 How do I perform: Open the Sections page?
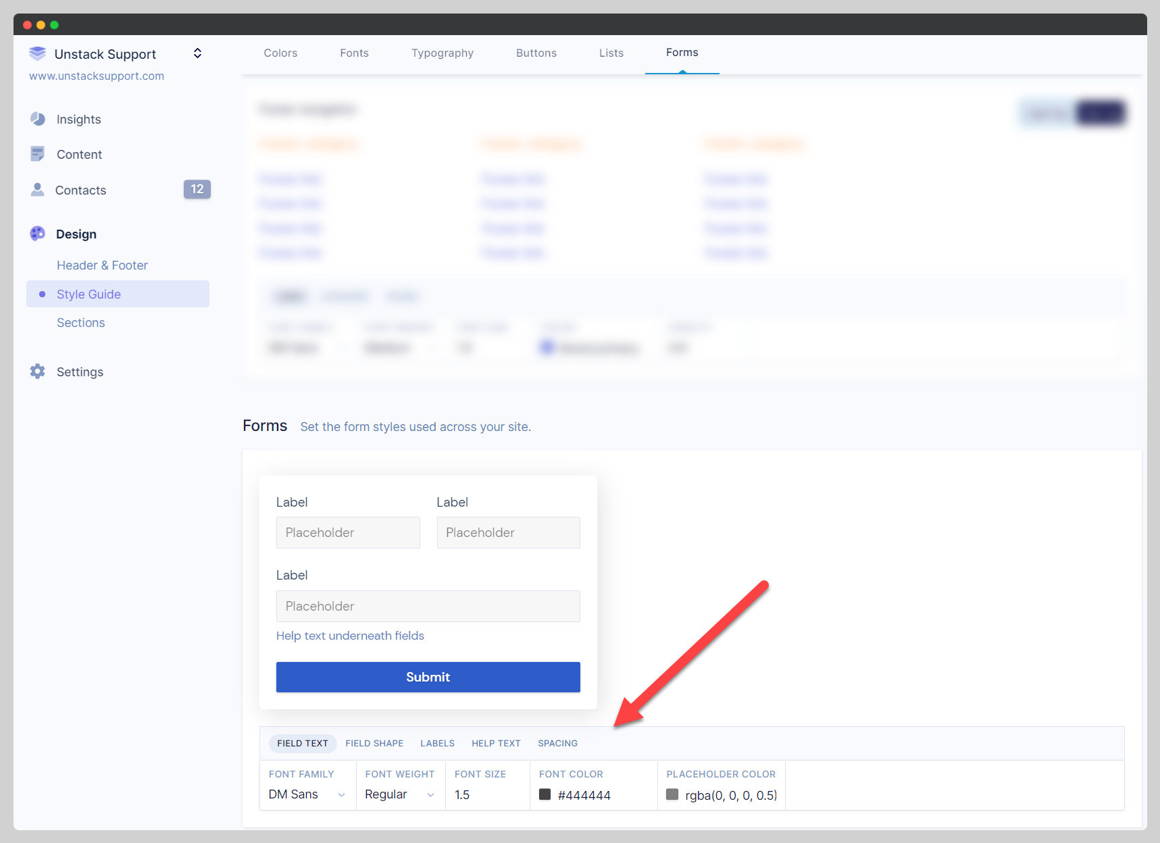click(80, 322)
